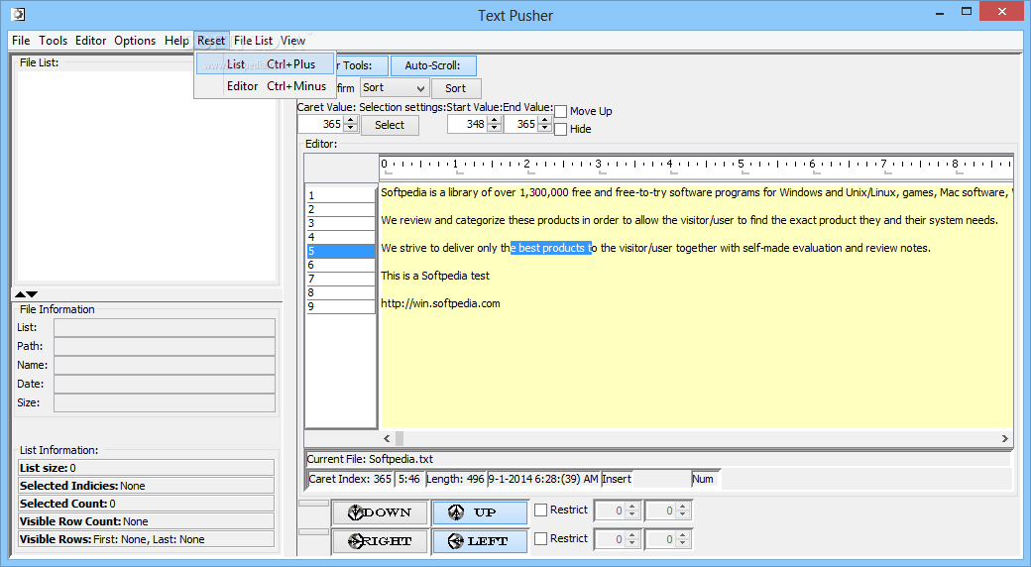
Task: Click the Sort button
Action: 456,88
